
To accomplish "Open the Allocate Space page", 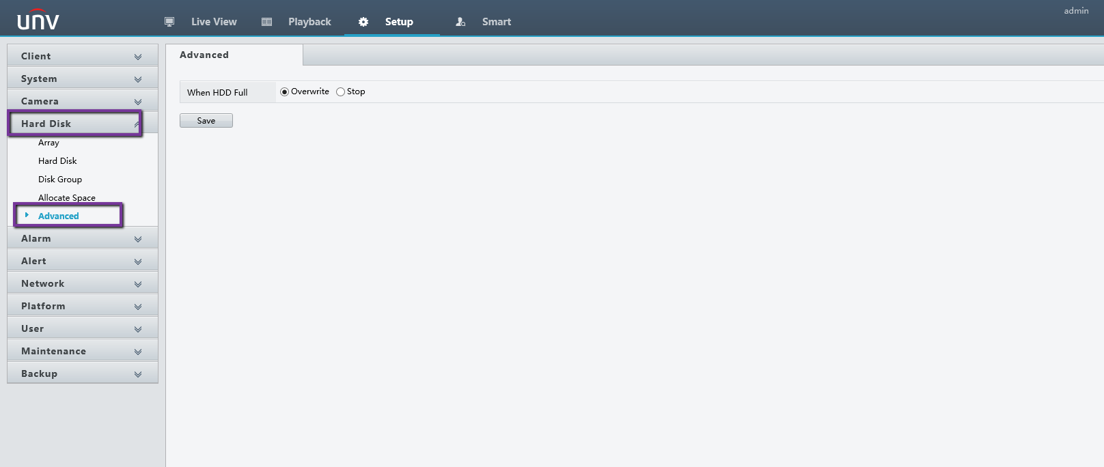I will pos(67,198).
